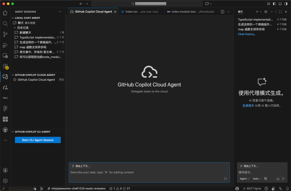Collapse the Local Chat Agent section
291x191 pixels.
point(13,18)
